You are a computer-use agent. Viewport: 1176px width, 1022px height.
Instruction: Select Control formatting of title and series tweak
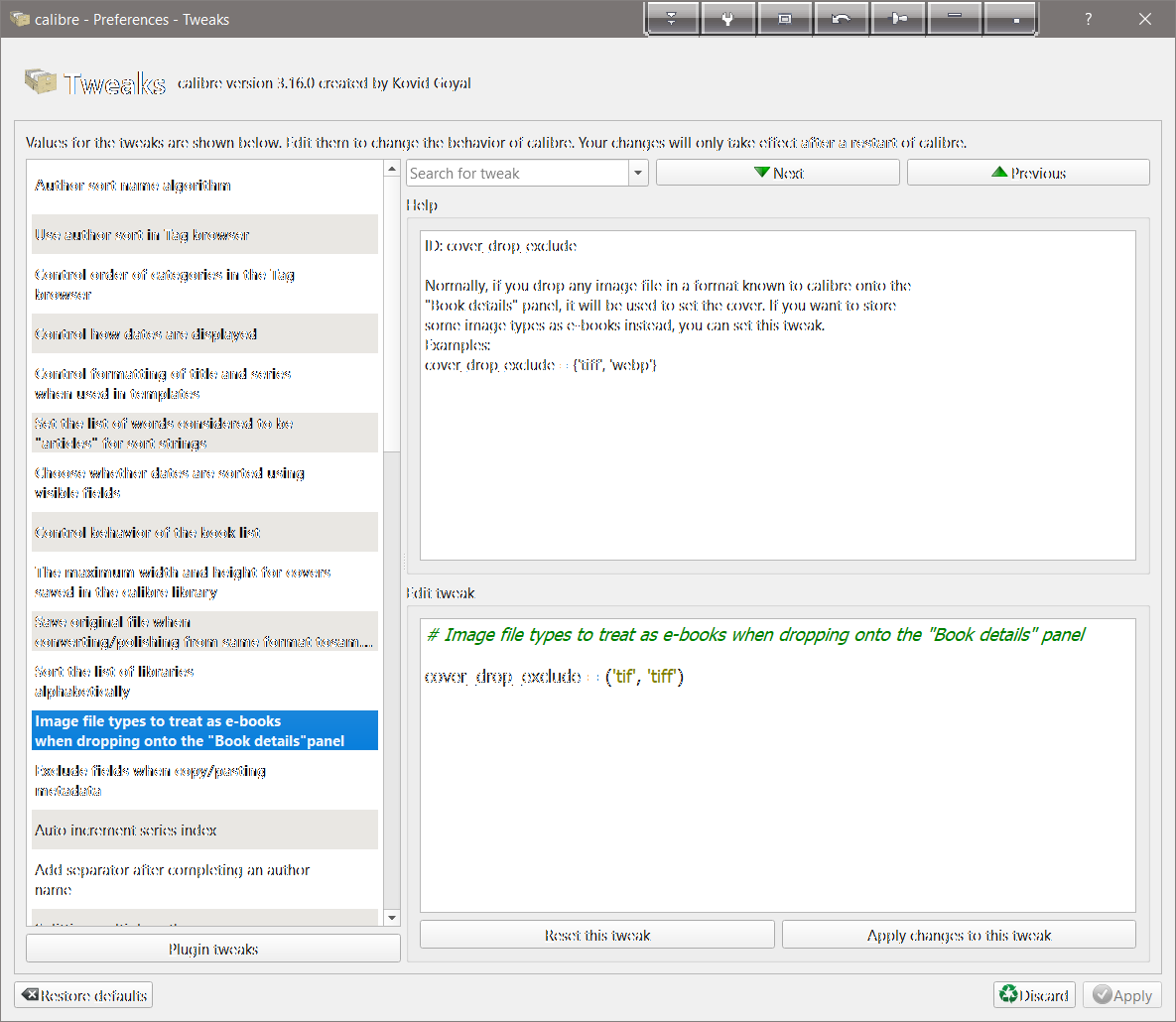coord(204,383)
